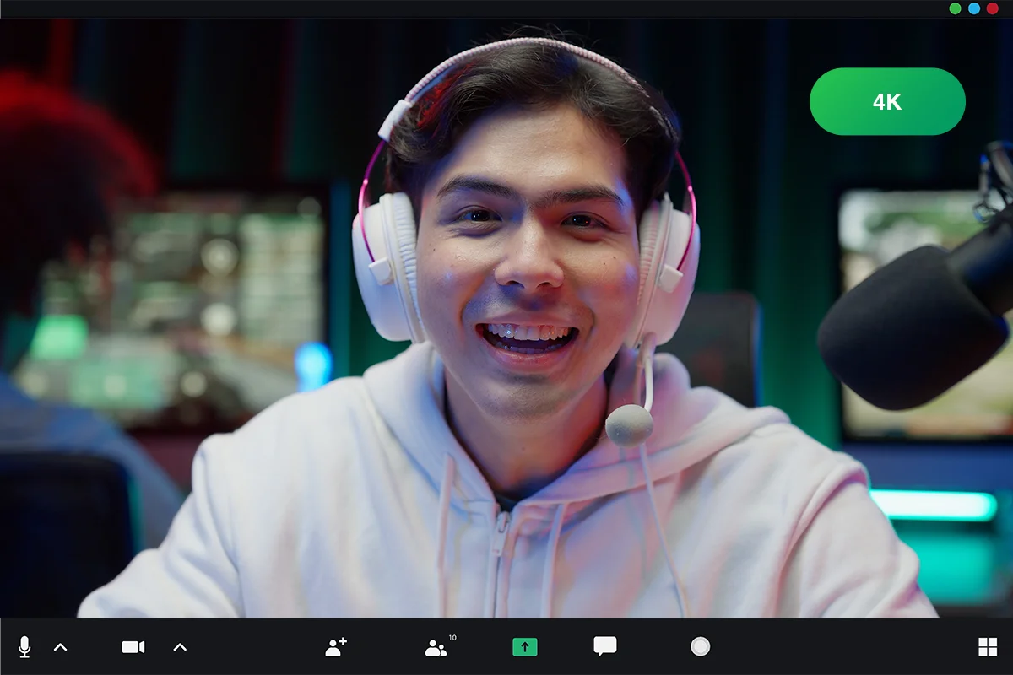The height and width of the screenshot is (675, 1013).
Task: Turn off the video camera
Action: pos(133,647)
